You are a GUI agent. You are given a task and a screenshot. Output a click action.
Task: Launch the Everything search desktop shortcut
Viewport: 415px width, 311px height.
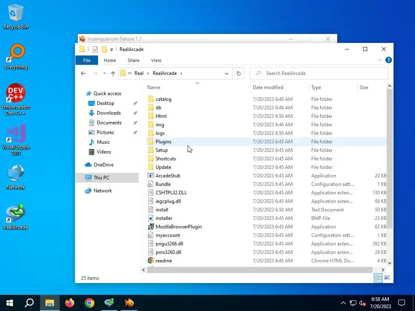tap(16, 57)
